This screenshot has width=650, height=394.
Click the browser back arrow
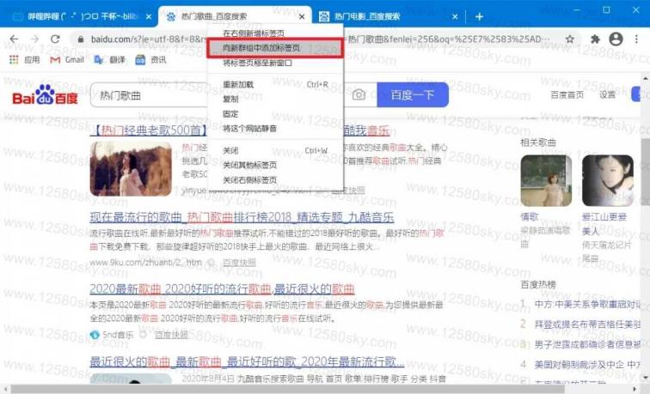click(x=14, y=39)
